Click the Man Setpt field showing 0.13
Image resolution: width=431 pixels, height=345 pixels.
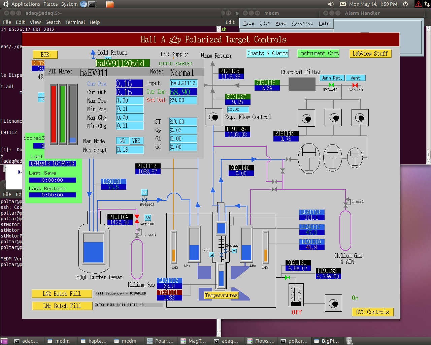[130, 150]
